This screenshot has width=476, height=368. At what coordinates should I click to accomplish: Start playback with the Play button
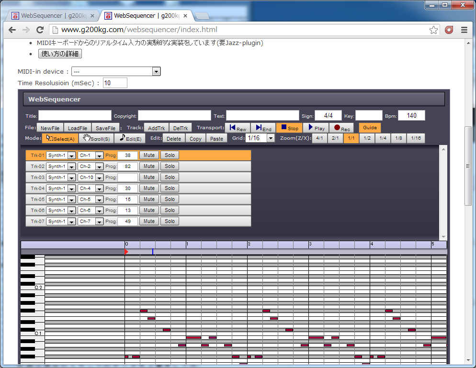(317, 128)
